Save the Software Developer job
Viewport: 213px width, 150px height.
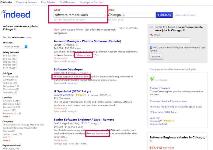click(72, 83)
